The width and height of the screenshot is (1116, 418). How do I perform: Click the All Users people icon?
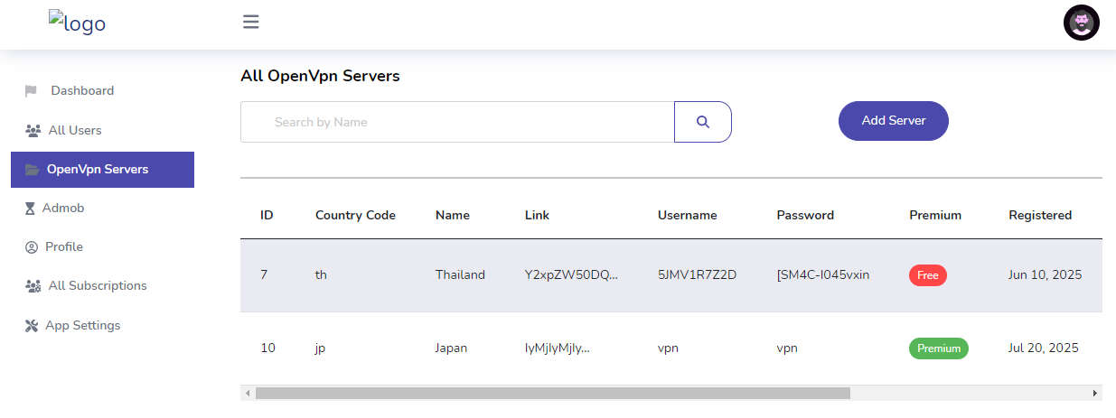[33, 131]
